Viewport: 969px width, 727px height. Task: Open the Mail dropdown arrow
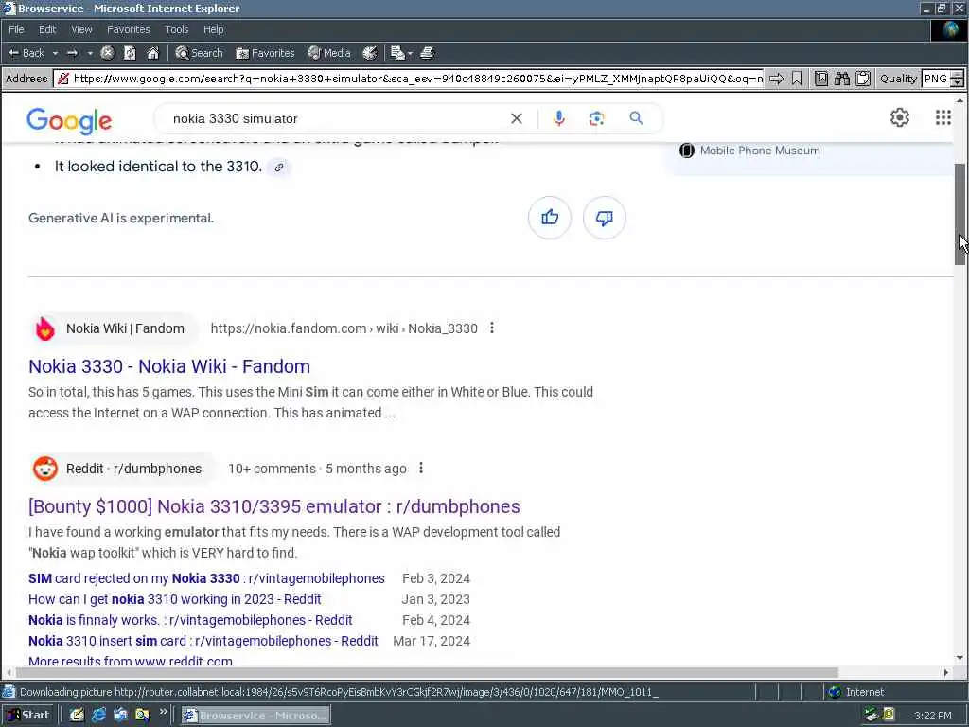410,53
